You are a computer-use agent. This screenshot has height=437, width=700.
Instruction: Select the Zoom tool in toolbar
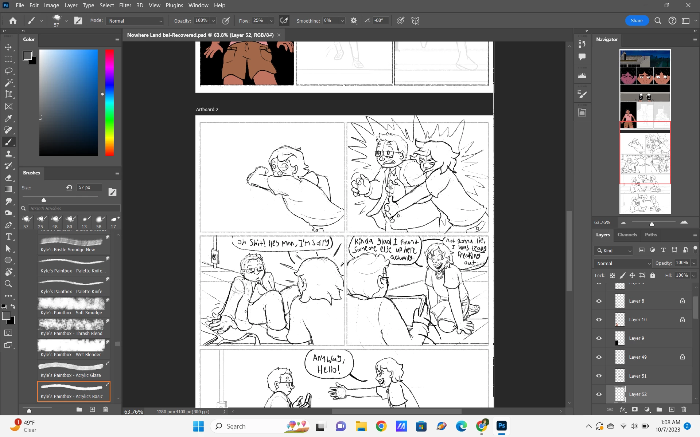[x=9, y=284]
